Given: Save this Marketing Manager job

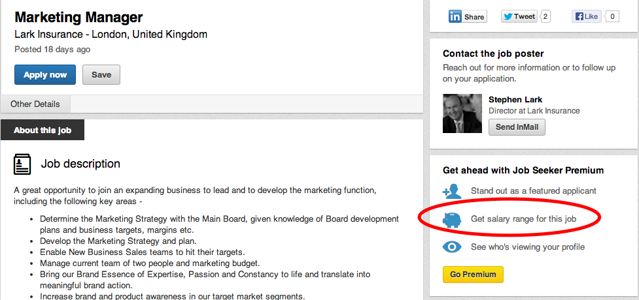Looking at the screenshot, I should point(101,75).
